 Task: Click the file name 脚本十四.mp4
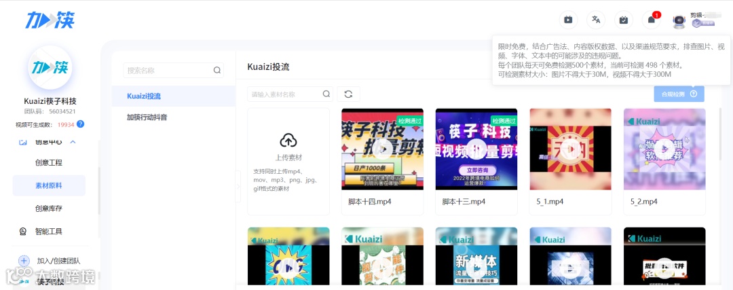pos(369,202)
